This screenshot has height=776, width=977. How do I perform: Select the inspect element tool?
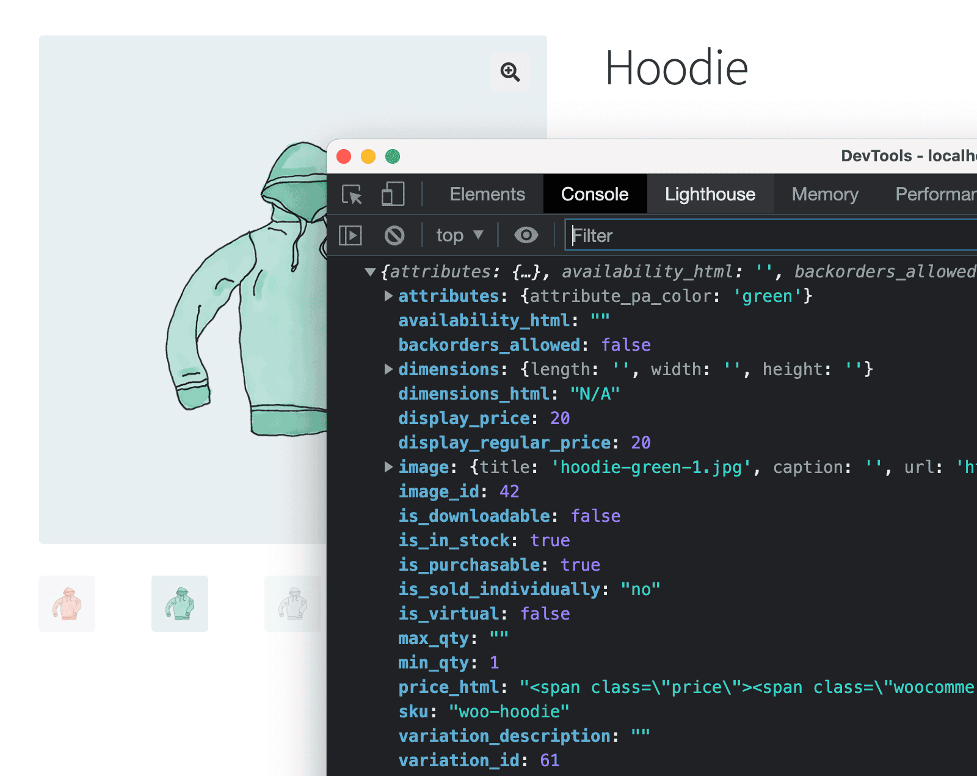click(352, 194)
